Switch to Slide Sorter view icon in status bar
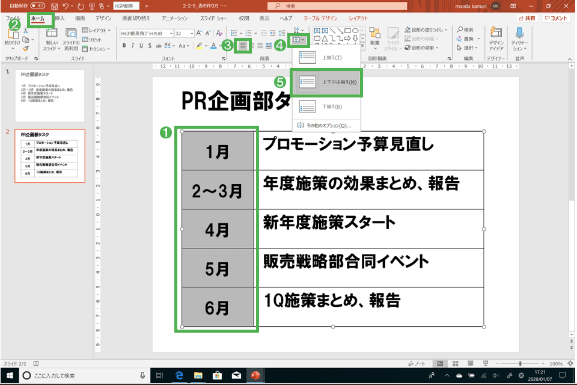Screen dimensions: 577x385 pyautogui.click(x=455, y=363)
